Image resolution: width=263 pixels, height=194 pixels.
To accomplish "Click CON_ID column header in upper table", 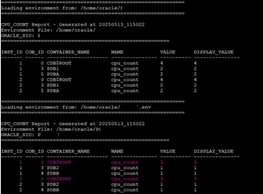I will 34,52.
